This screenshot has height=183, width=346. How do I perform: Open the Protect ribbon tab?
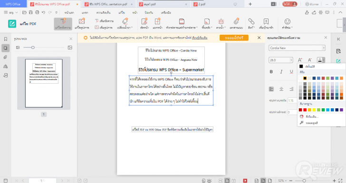[149, 12]
